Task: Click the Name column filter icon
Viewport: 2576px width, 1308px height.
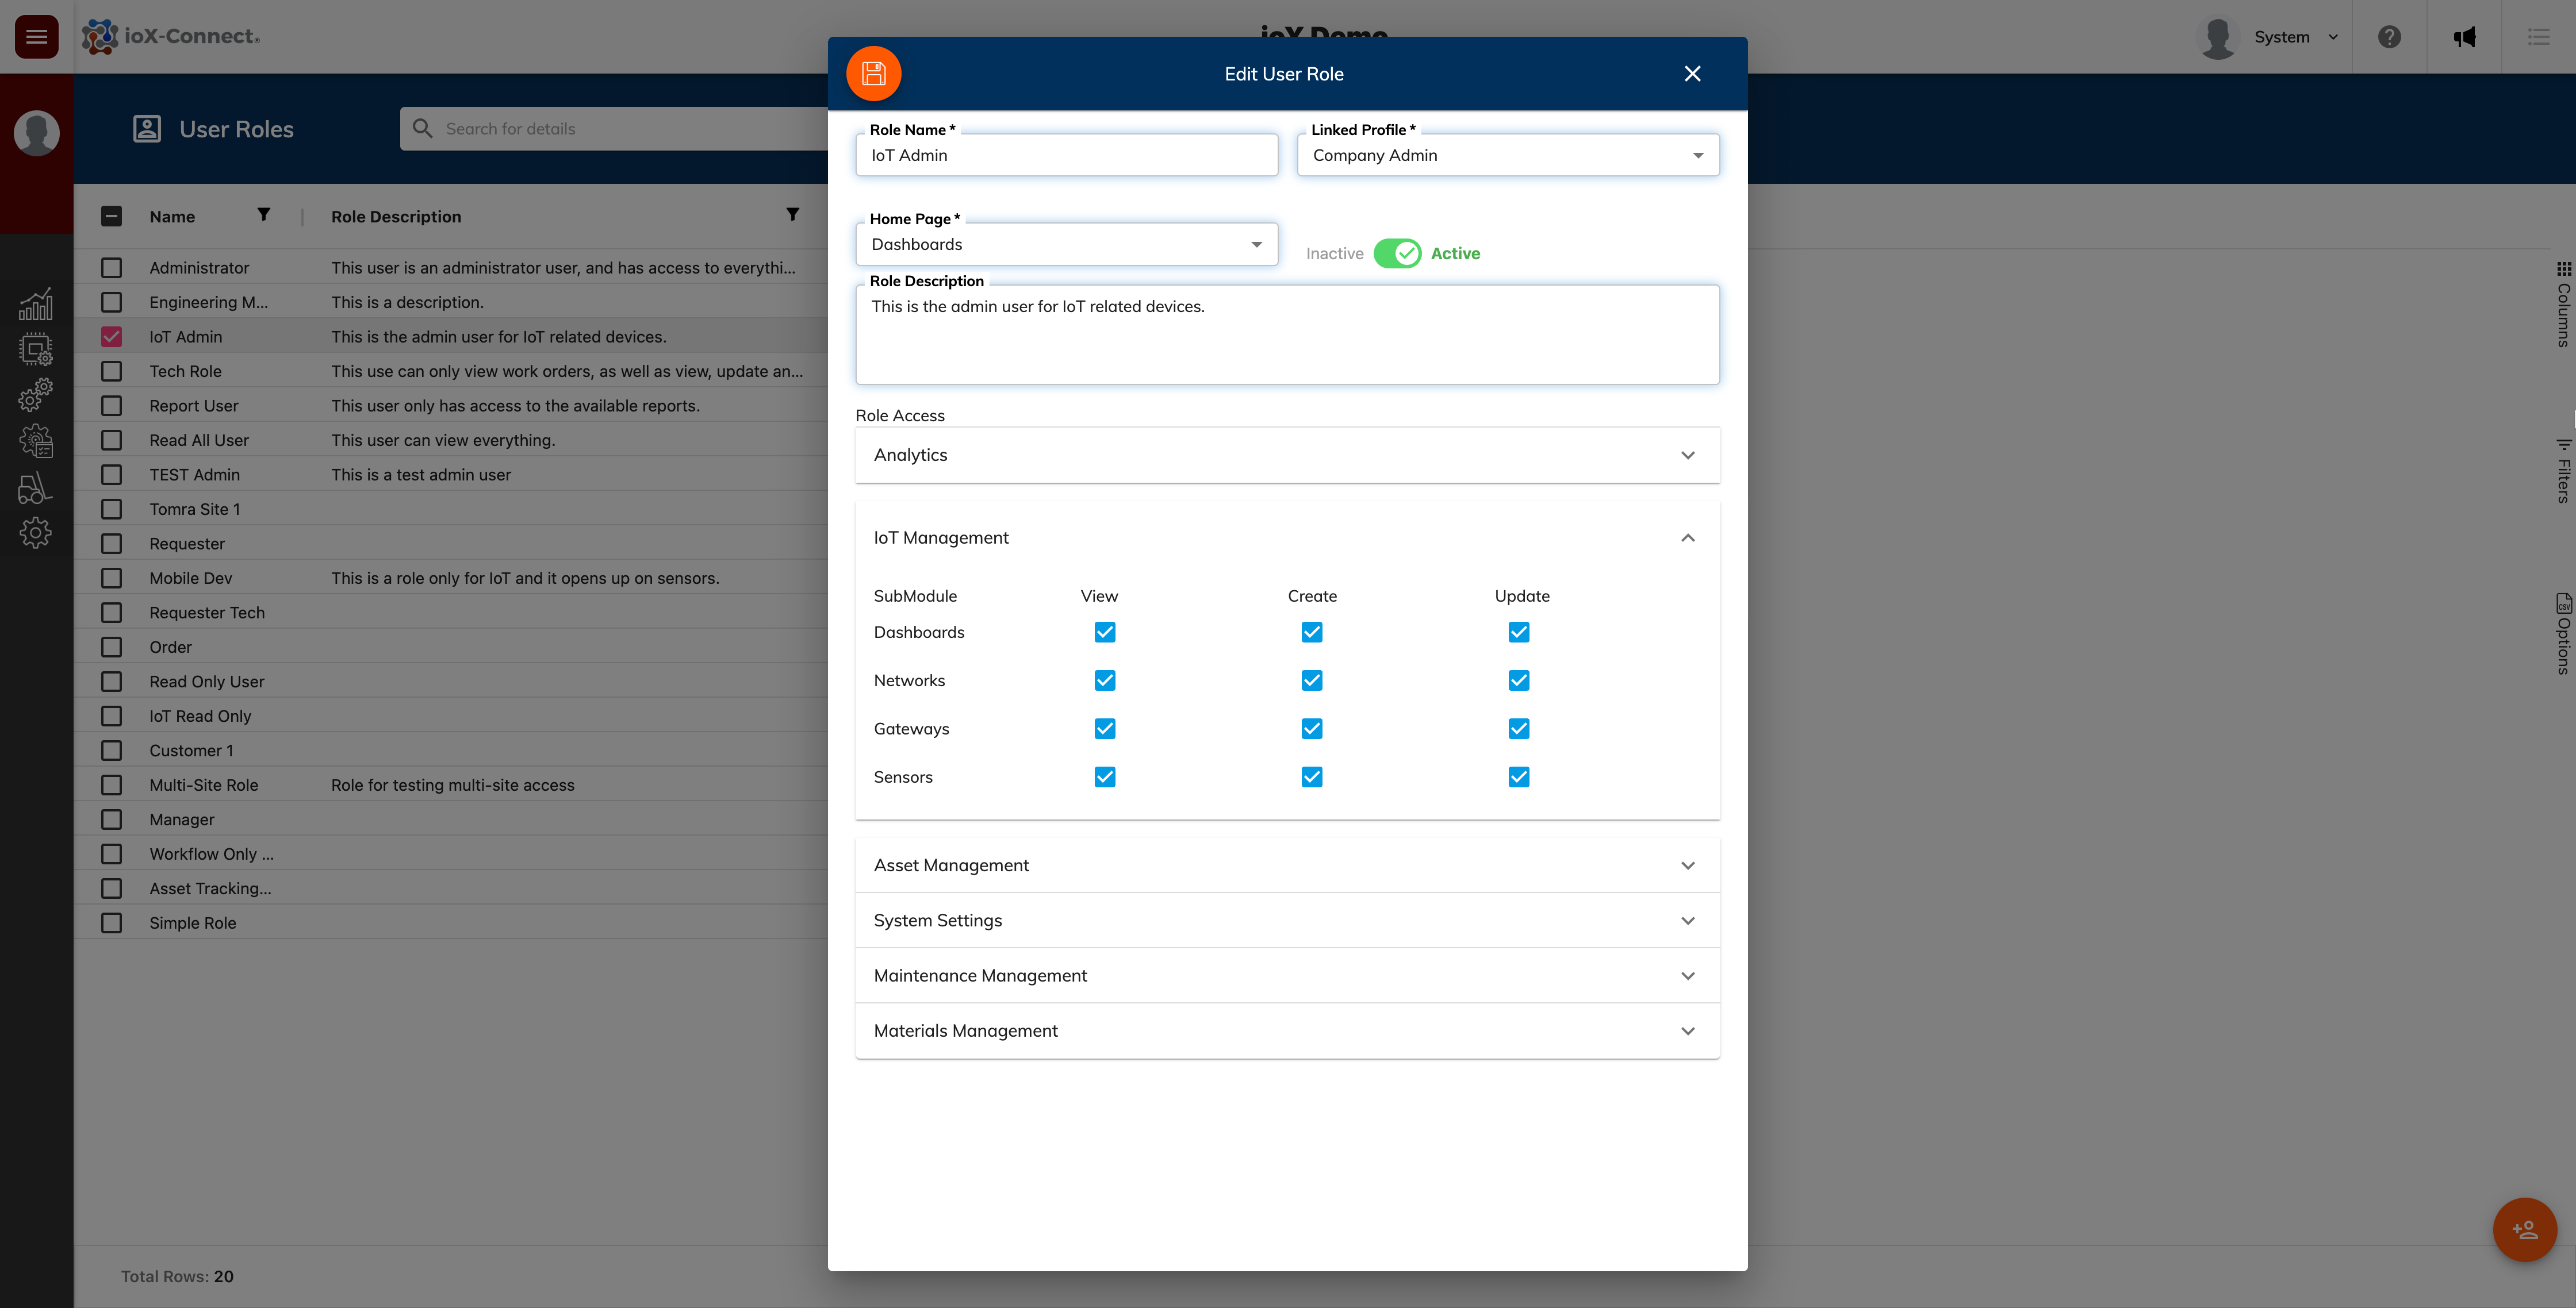Action: 264,215
